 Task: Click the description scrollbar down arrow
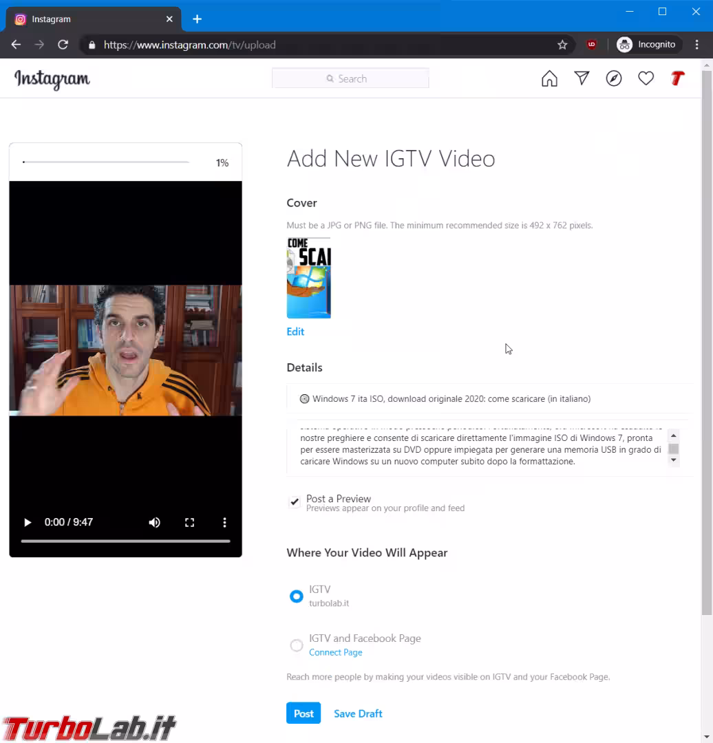(674, 460)
